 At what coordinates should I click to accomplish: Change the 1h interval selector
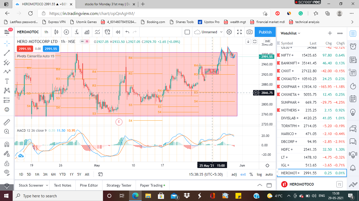tap(46, 32)
